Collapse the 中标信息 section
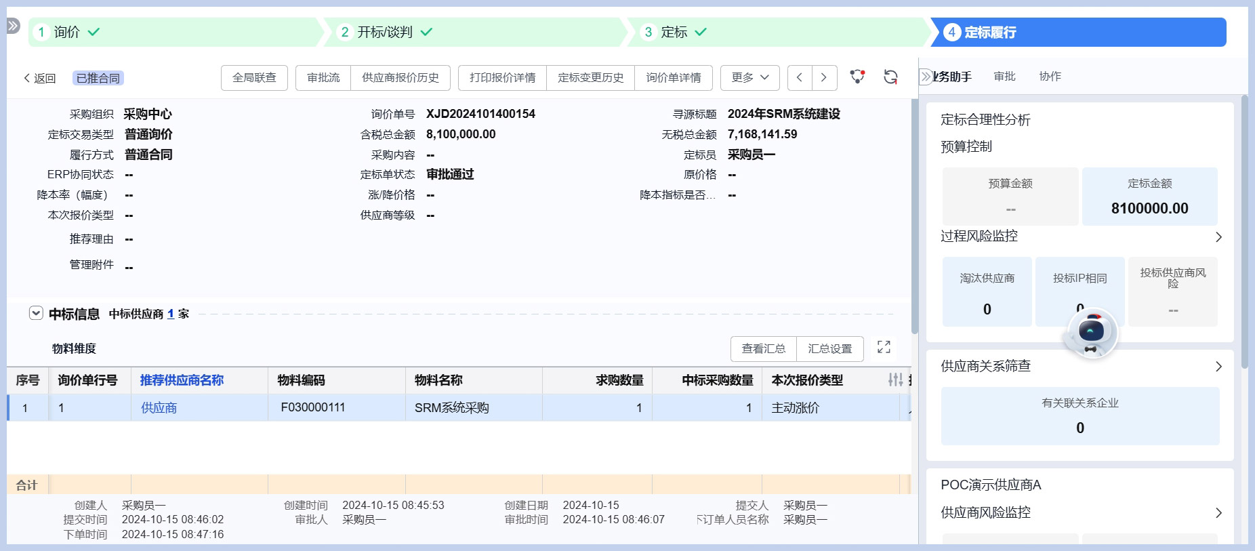Image resolution: width=1255 pixels, height=551 pixels. coord(36,313)
